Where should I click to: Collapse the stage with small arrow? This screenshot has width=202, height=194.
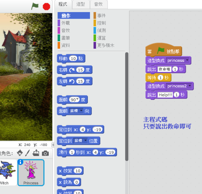click(x=53, y=145)
